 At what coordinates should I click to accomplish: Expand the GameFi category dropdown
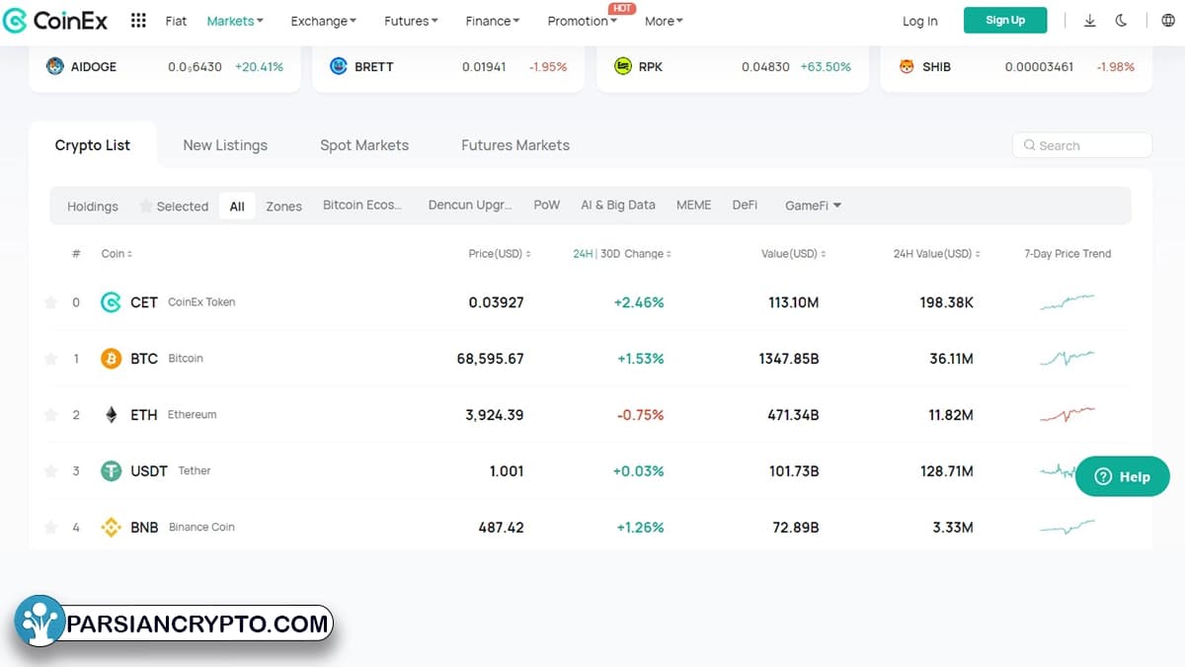tap(813, 206)
